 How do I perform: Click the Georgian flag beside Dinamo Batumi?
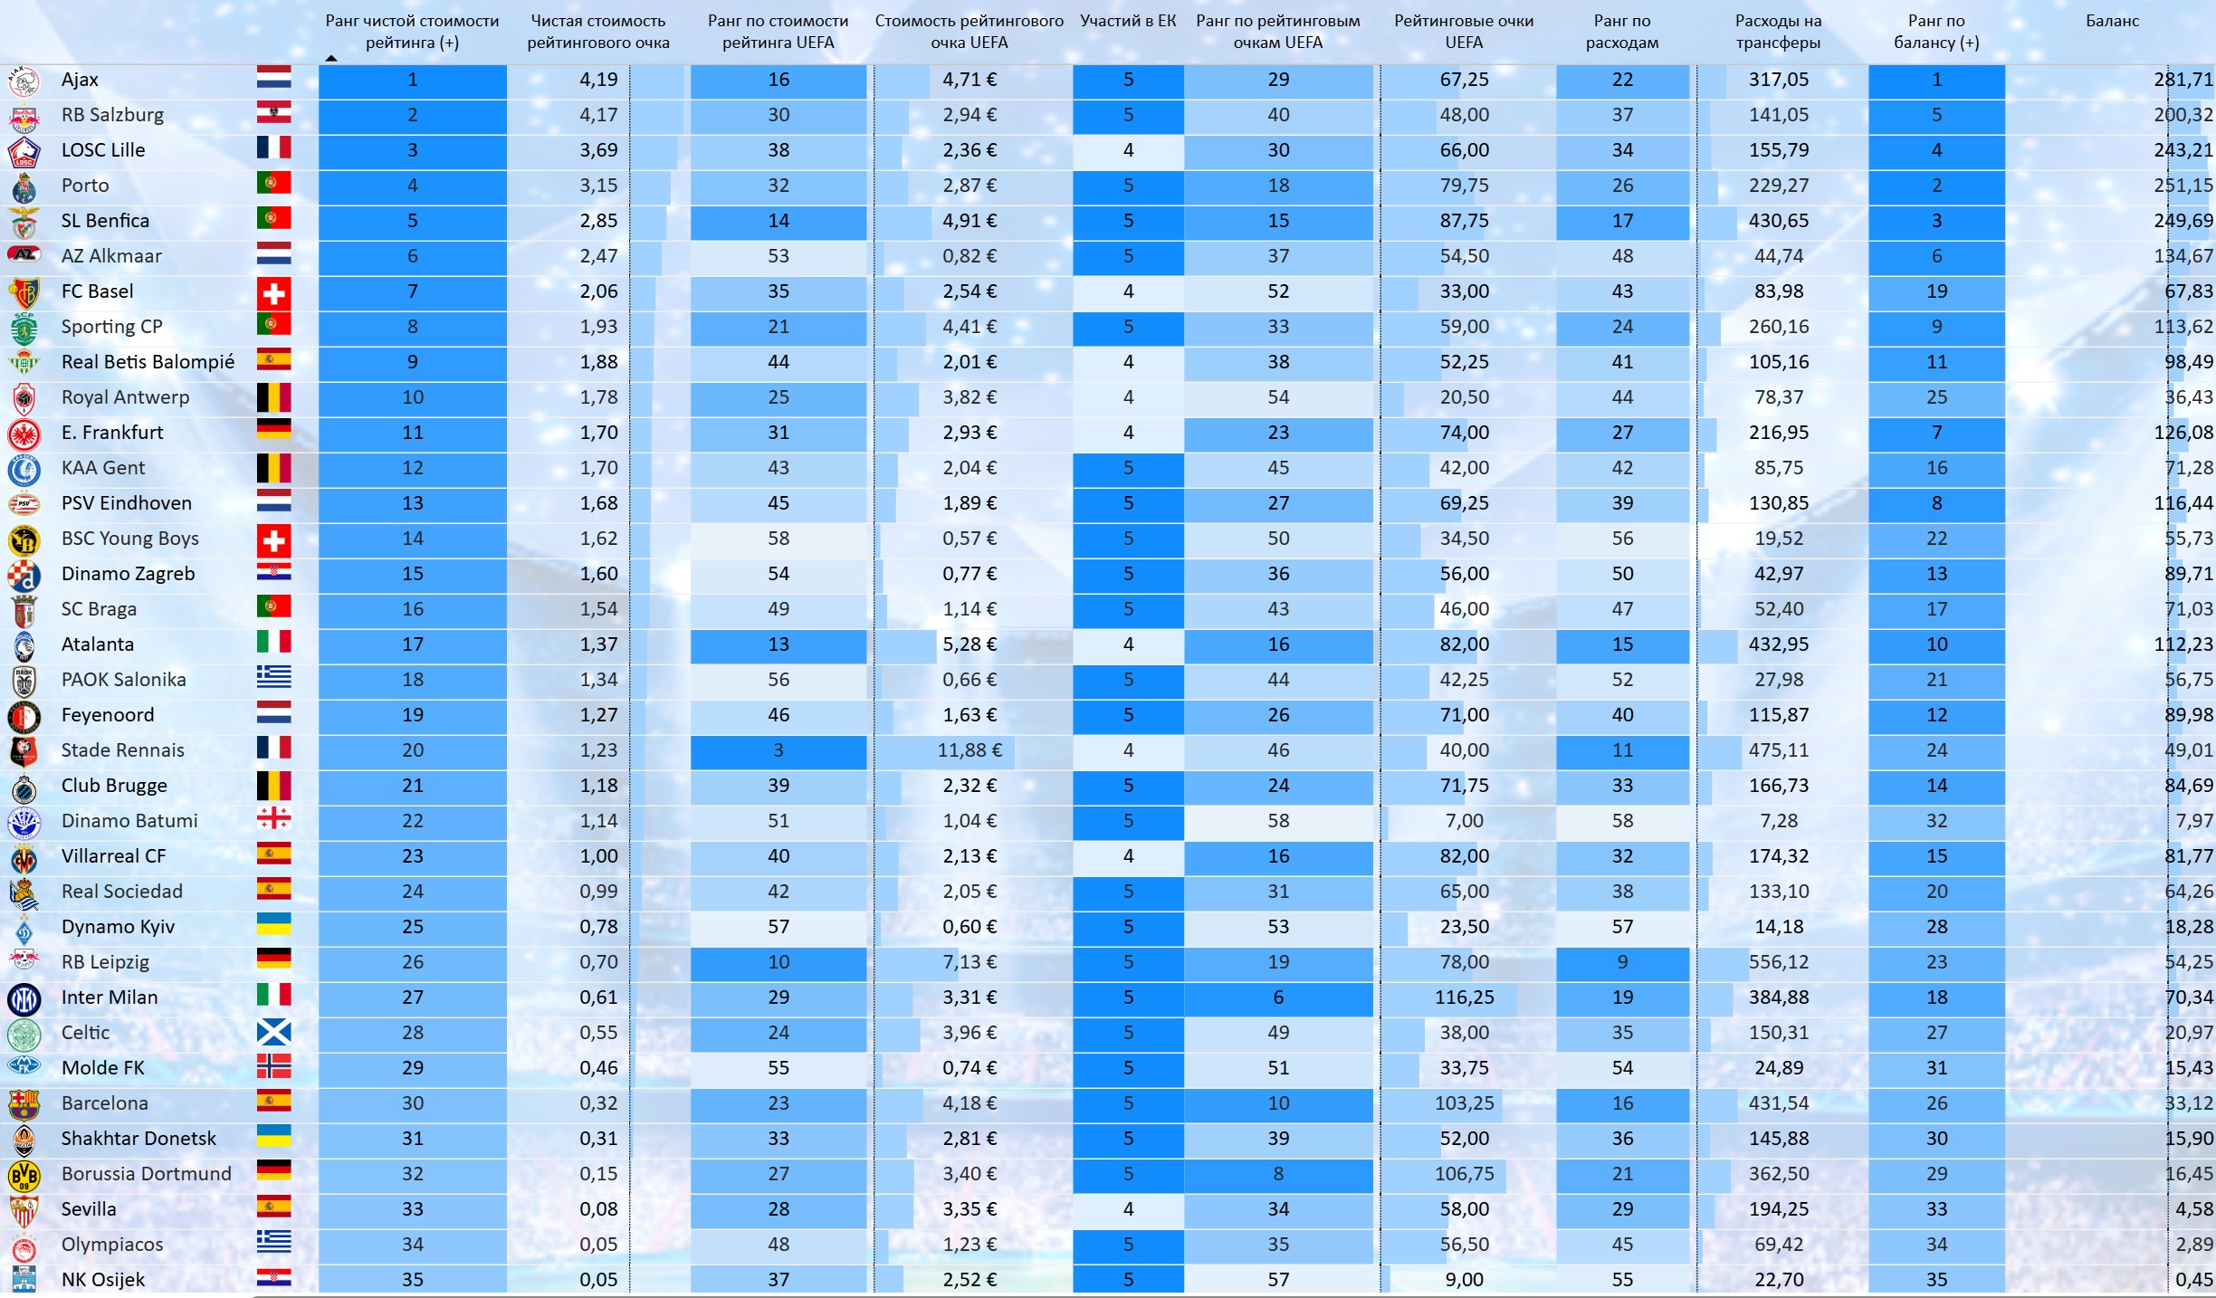[x=273, y=818]
